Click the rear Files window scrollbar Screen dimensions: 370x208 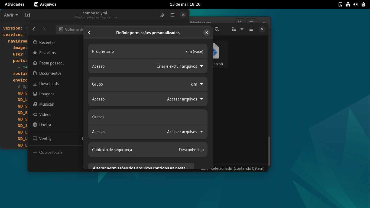click(x=269, y=151)
